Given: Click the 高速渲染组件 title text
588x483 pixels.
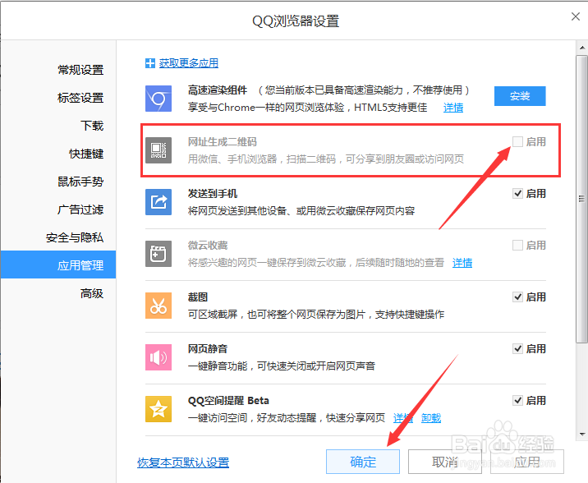Looking at the screenshot, I should point(218,90).
